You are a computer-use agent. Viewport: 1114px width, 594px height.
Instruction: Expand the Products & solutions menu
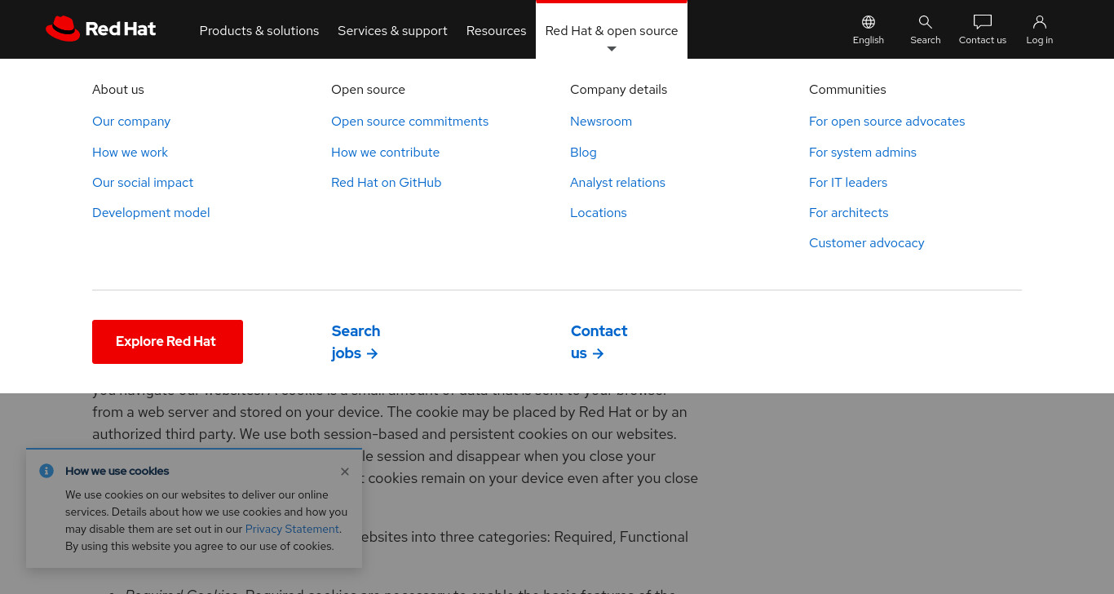pyautogui.click(x=259, y=30)
